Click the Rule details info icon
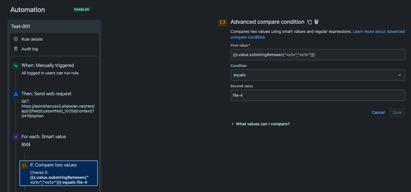411x192 pixels. 16,39
